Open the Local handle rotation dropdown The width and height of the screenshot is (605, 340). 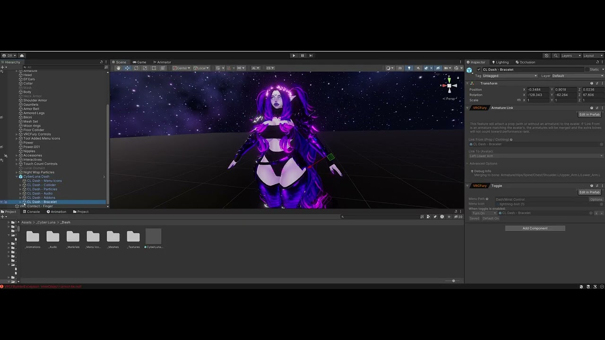click(201, 68)
